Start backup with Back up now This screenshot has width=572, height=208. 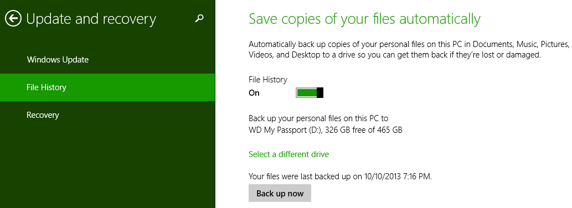[280, 193]
